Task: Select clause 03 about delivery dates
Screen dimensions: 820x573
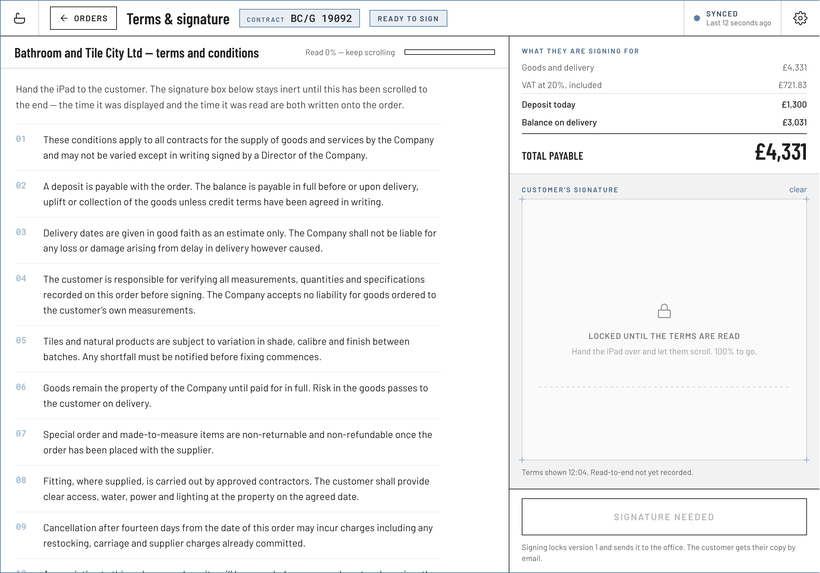Action: coord(228,241)
